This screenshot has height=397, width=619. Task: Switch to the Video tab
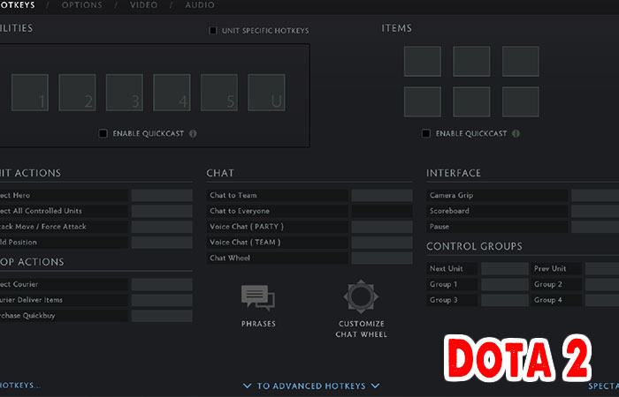coord(143,5)
